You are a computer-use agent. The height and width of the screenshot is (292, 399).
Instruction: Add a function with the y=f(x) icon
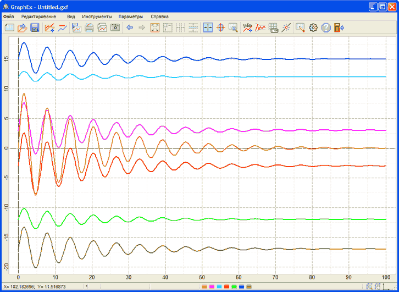click(247, 27)
